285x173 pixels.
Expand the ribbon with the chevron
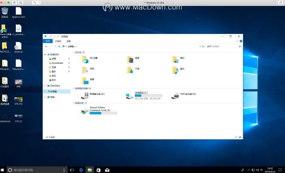[x=237, y=41]
